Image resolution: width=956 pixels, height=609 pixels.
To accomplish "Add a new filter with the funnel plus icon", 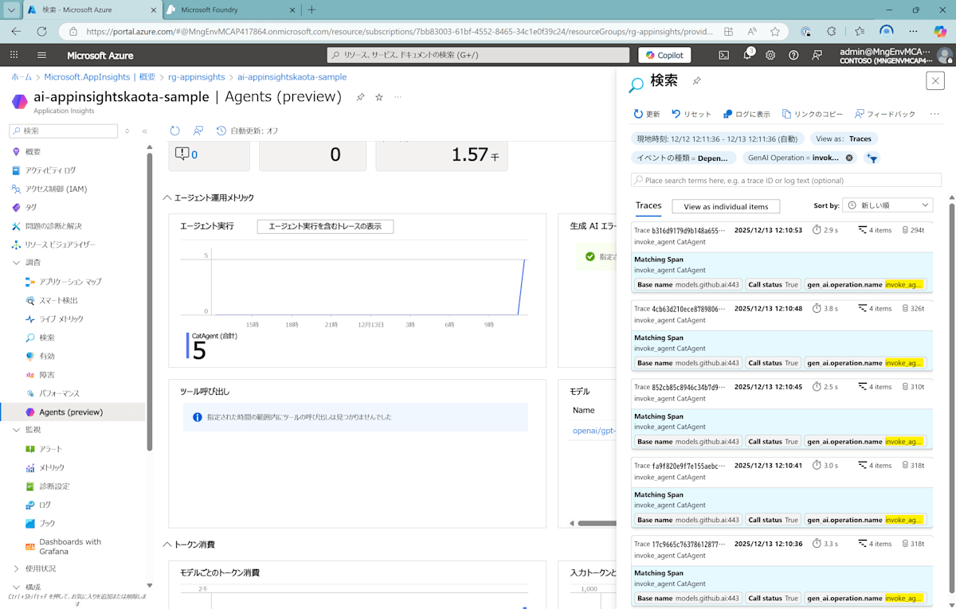I will 872,158.
